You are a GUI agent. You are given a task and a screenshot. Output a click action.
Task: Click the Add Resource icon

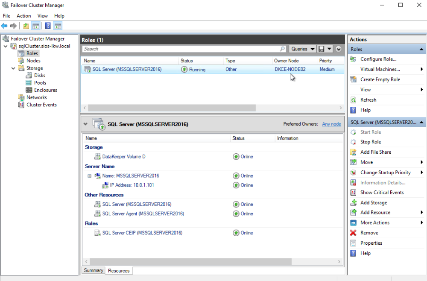(x=353, y=212)
